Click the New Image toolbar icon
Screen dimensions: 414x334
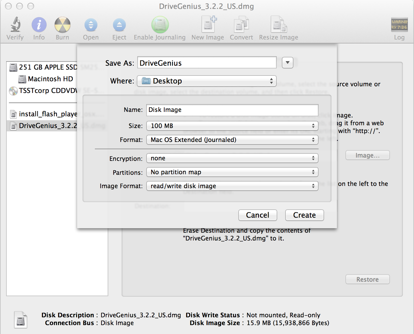[x=209, y=24]
